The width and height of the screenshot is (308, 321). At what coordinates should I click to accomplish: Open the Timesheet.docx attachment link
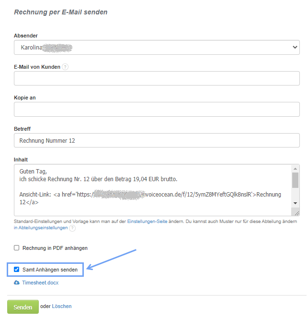coord(40,283)
